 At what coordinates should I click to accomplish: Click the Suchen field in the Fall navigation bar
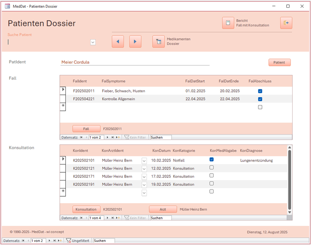pos(161,137)
